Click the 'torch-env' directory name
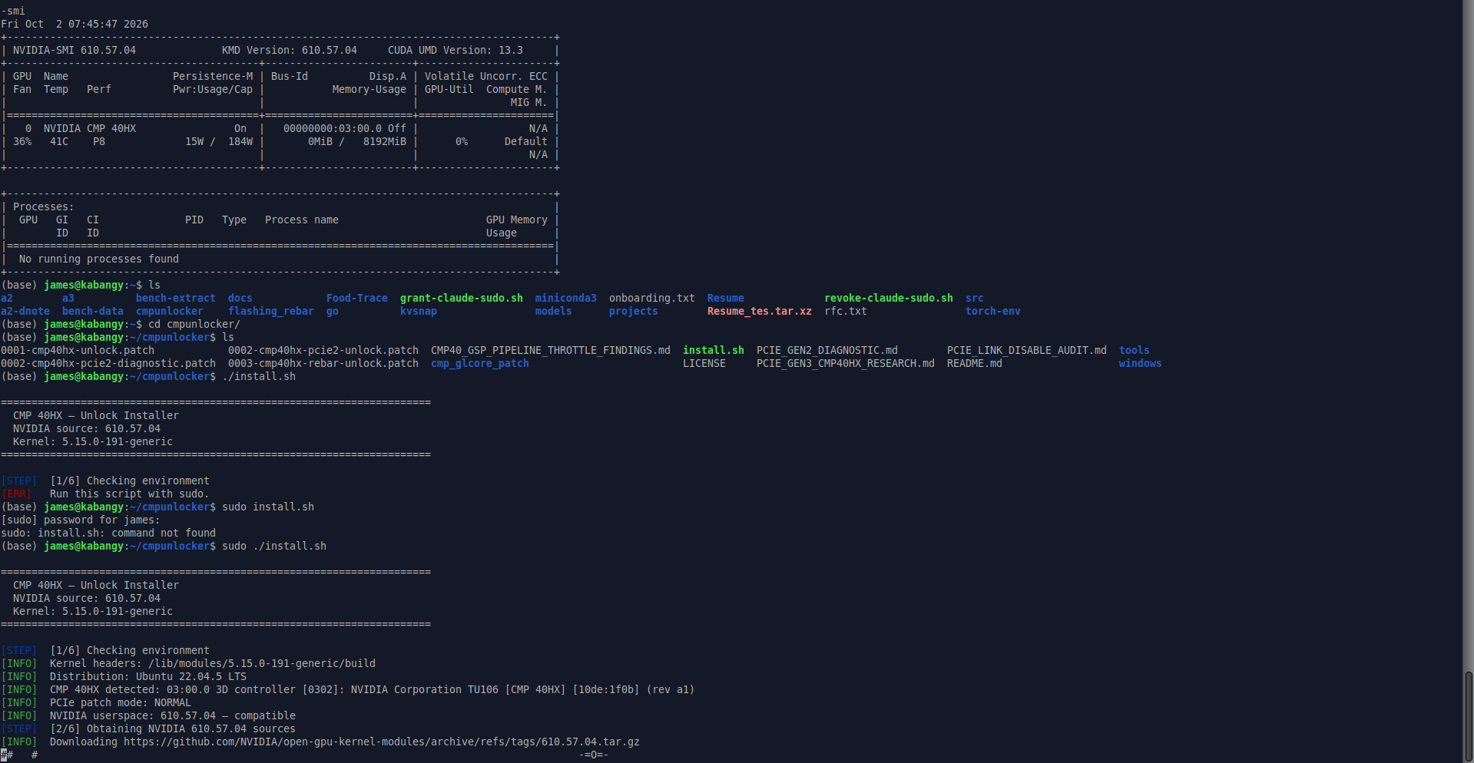1474x763 pixels. (x=993, y=311)
